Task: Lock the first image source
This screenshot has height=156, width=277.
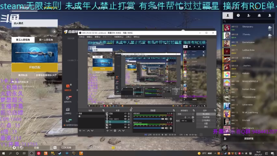Action: [x=129, y=114]
